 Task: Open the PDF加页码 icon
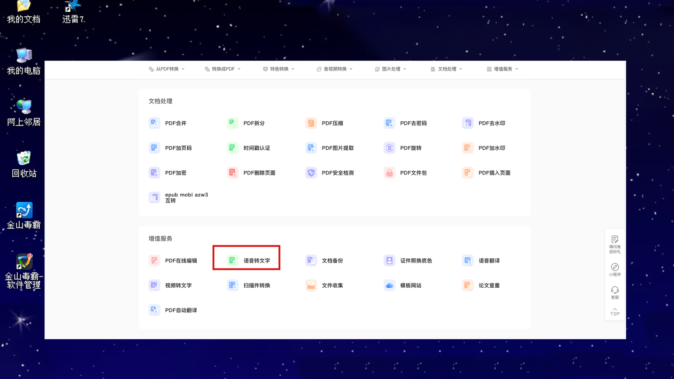coord(154,148)
